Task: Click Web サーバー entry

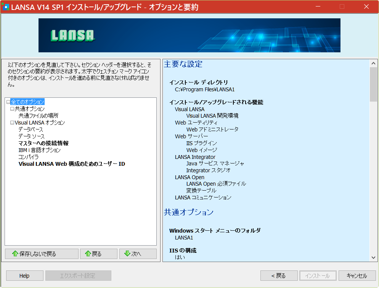Action: 191,136
